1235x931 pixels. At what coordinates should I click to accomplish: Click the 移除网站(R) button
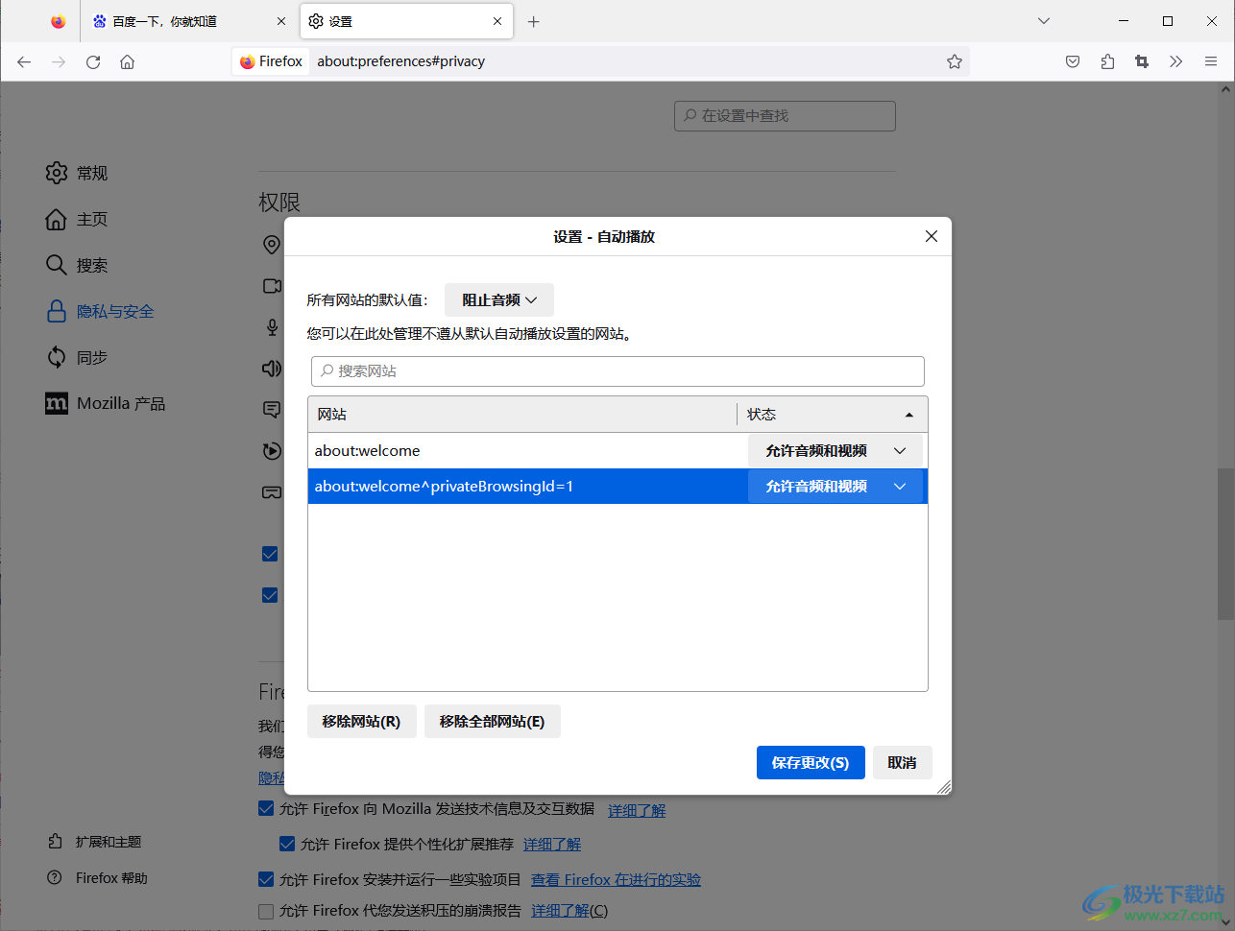(362, 722)
